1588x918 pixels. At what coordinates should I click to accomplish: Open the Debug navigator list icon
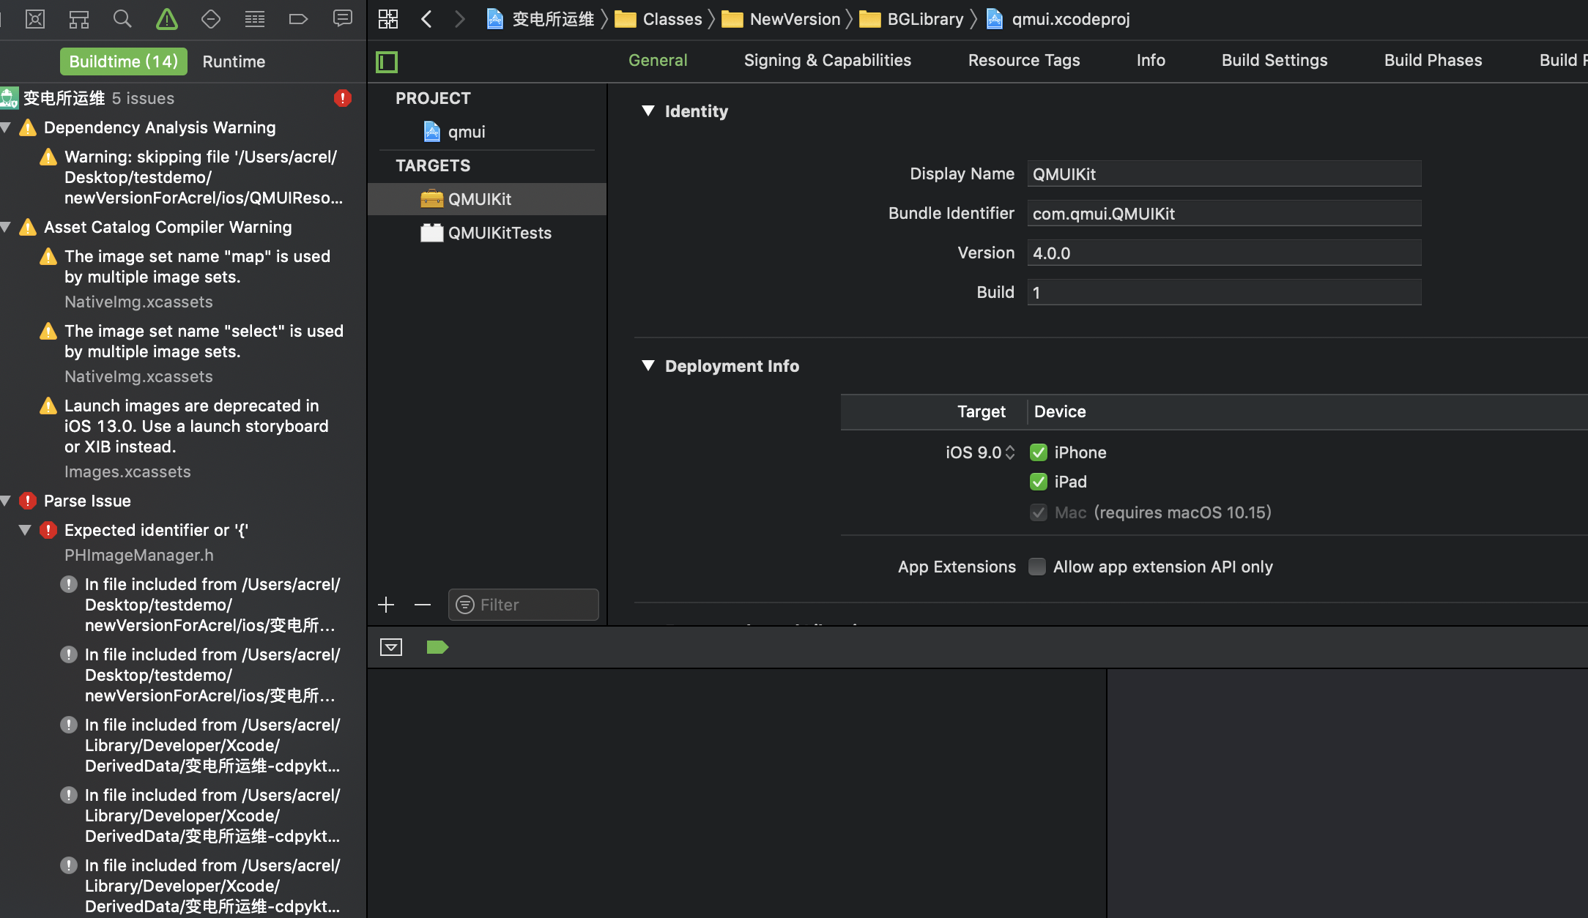[254, 19]
